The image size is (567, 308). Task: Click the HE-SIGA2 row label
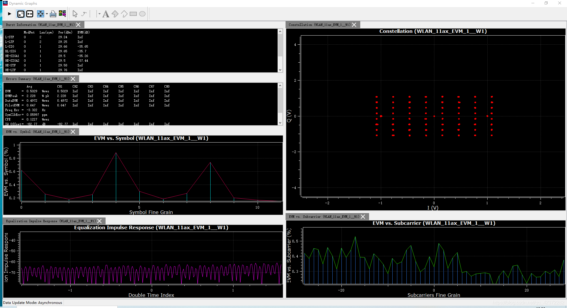coord(12,61)
